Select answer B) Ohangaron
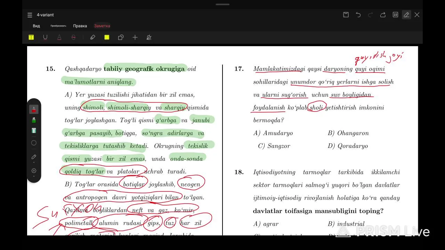 pyautogui.click(x=348, y=133)
